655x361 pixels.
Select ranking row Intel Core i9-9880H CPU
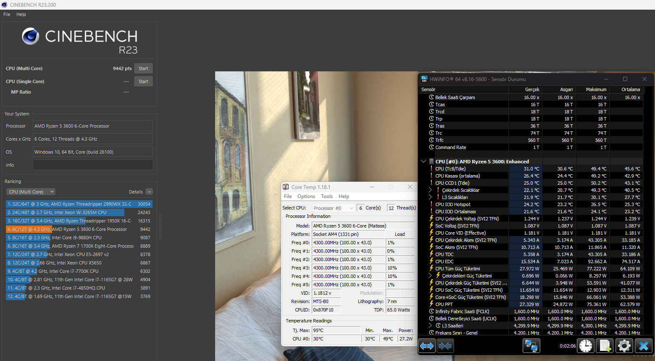[79, 238]
